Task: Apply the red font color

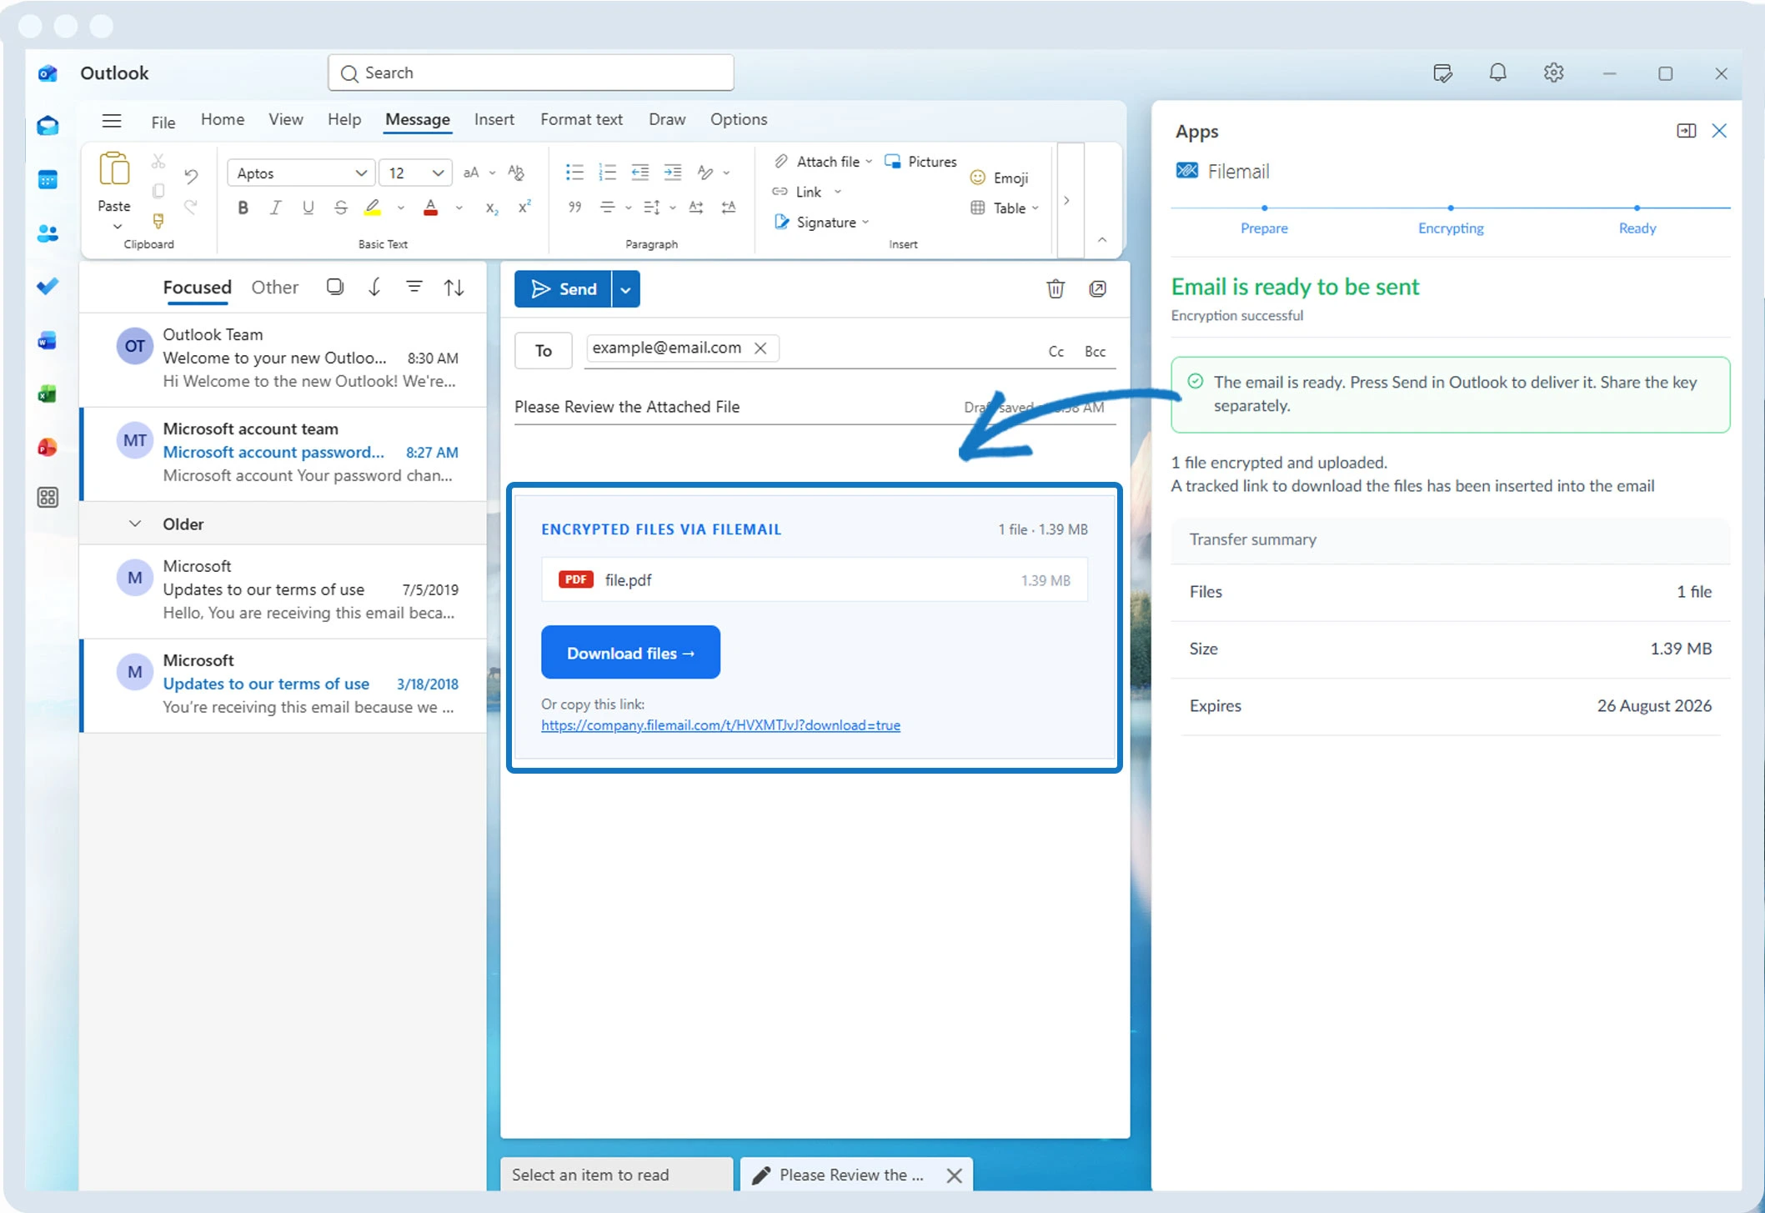Action: coord(430,208)
